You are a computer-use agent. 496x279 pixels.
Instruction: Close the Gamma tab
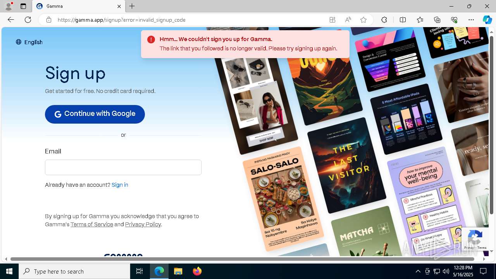pos(119,6)
